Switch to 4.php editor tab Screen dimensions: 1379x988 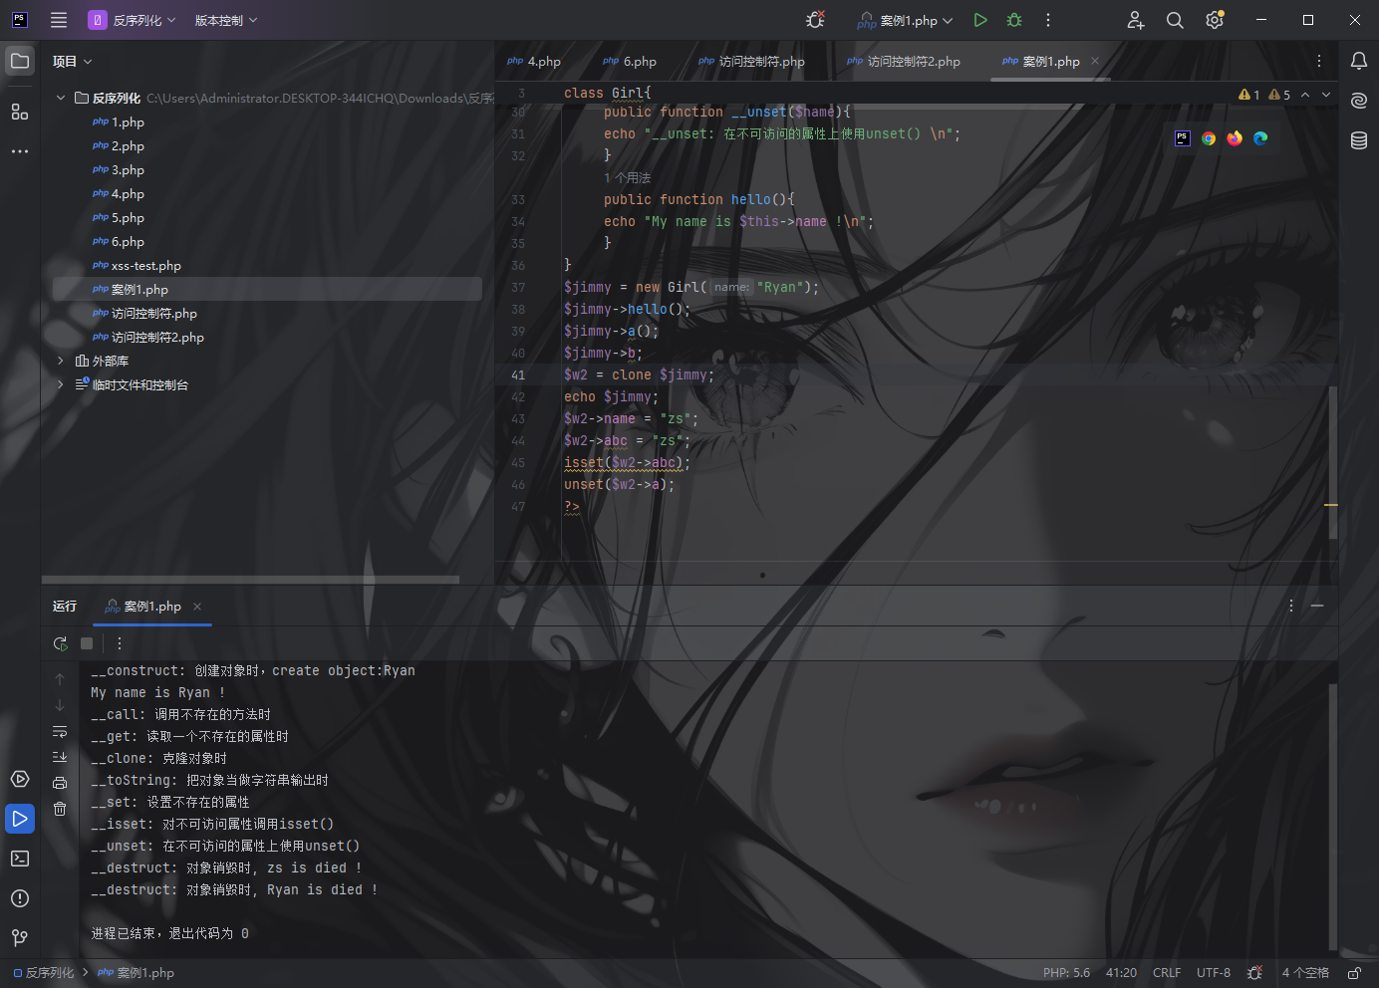534,61
